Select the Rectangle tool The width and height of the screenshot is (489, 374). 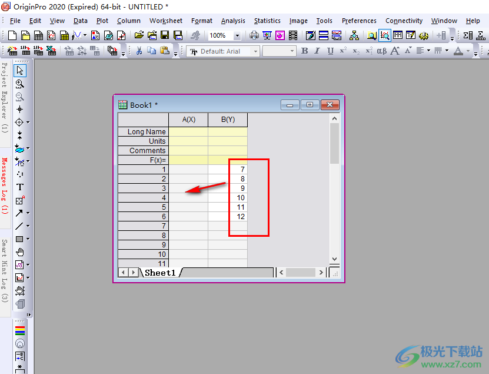tap(19, 239)
